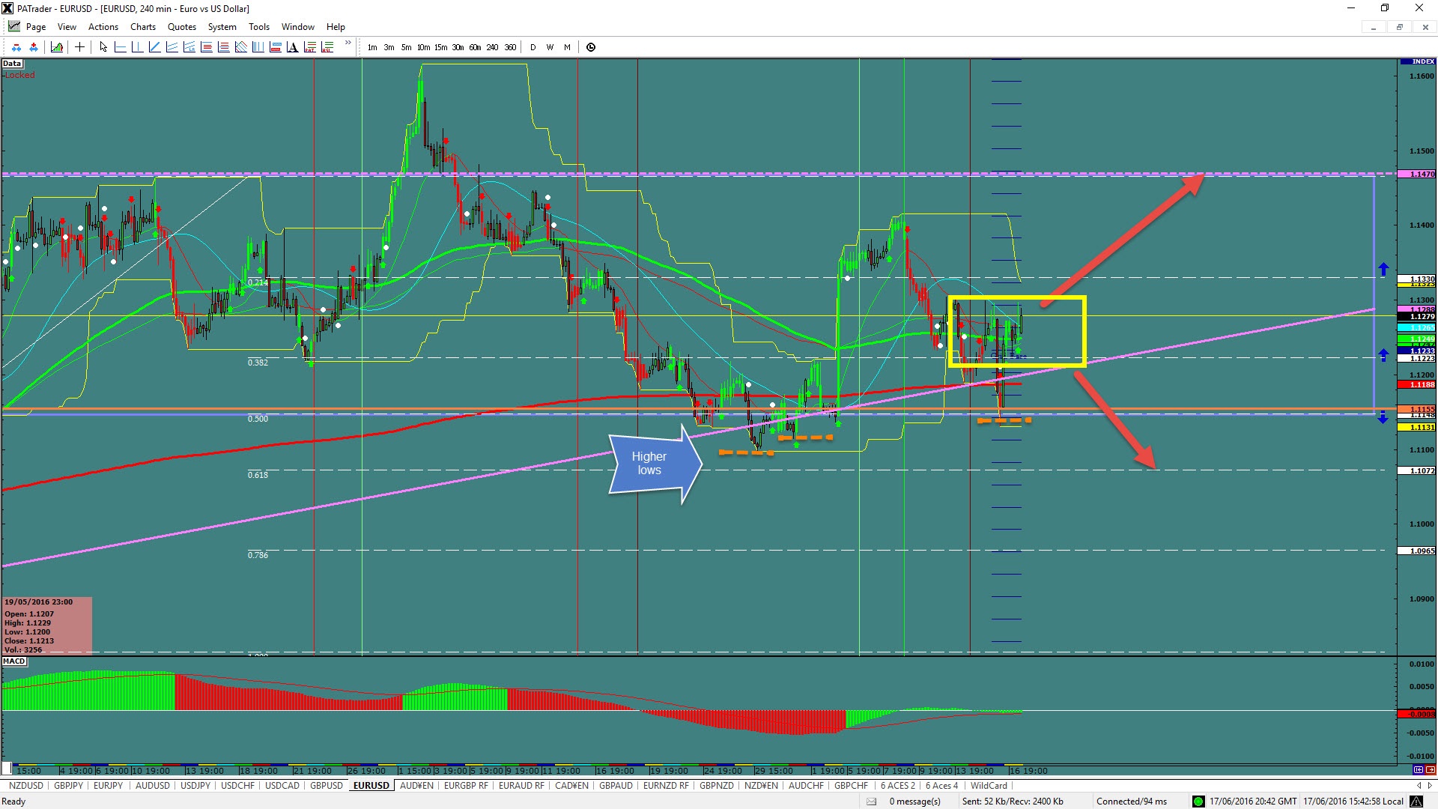Screen dimensions: 1438x809
Task: Switch to the USDCAD tab
Action: tap(282, 786)
